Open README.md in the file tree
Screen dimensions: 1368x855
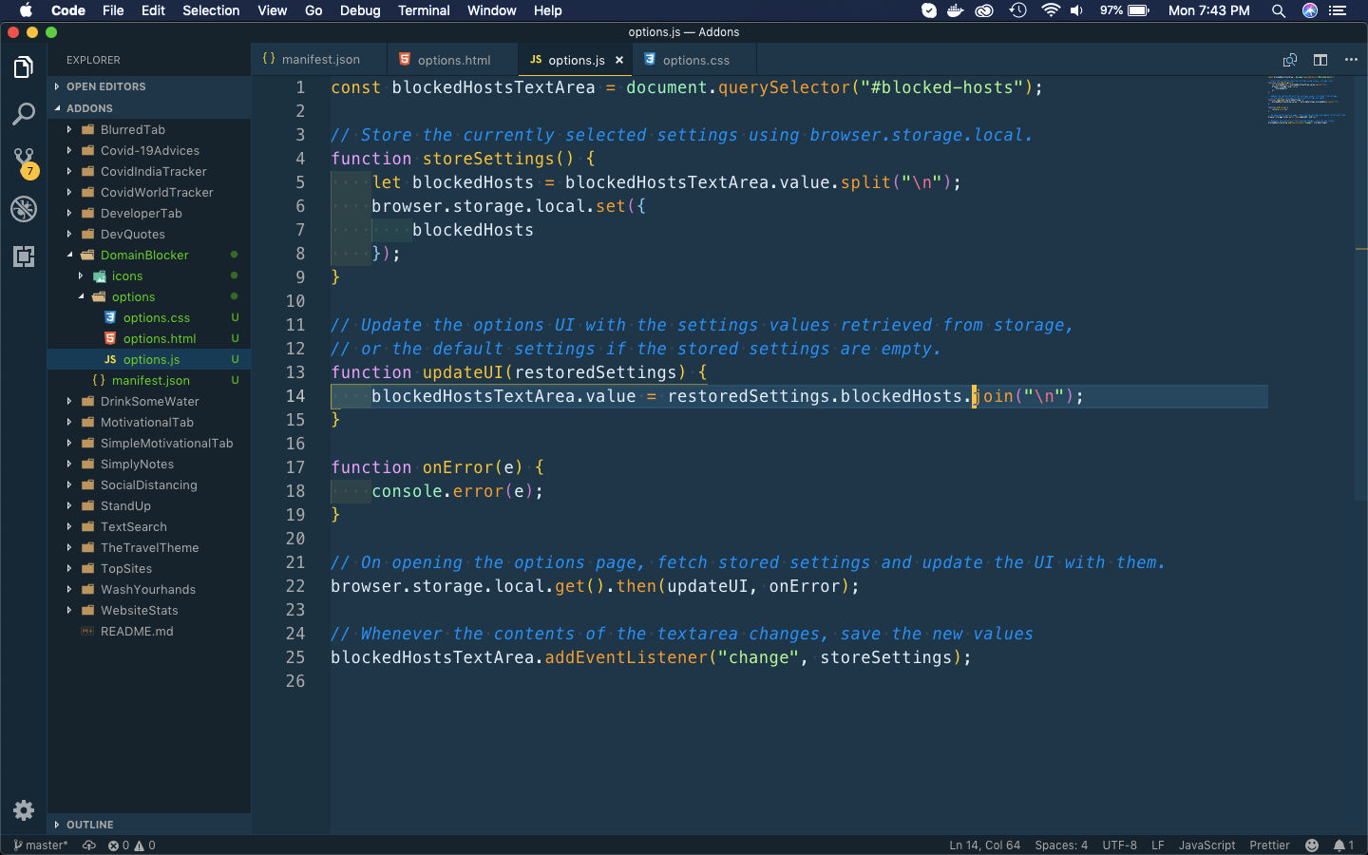[149, 631]
